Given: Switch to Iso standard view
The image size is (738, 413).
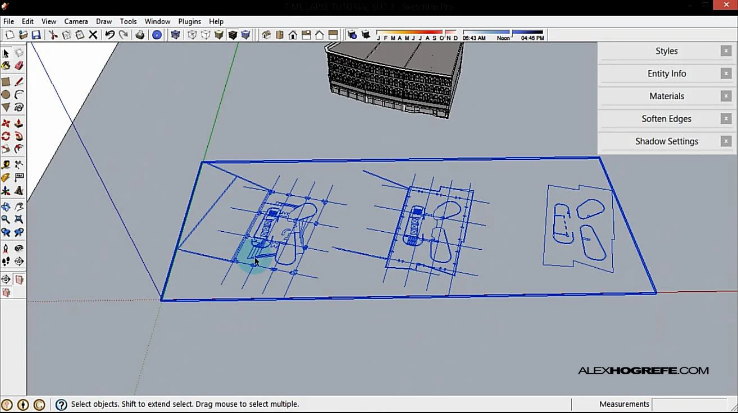Looking at the screenshot, I should 266,35.
